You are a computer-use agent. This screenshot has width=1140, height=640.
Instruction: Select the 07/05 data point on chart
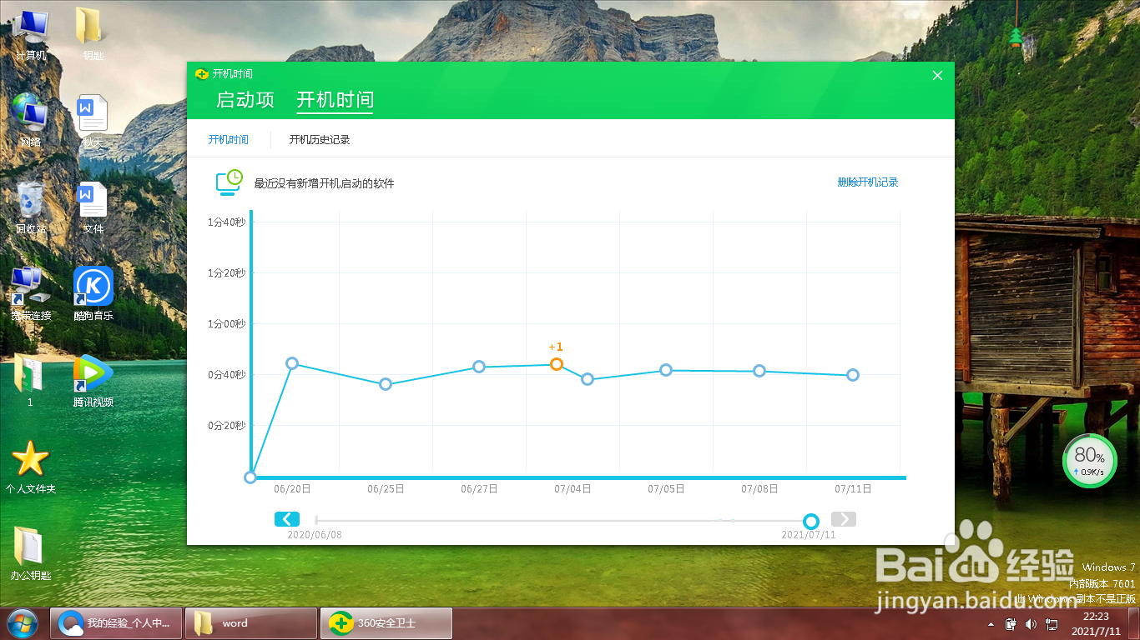point(666,370)
